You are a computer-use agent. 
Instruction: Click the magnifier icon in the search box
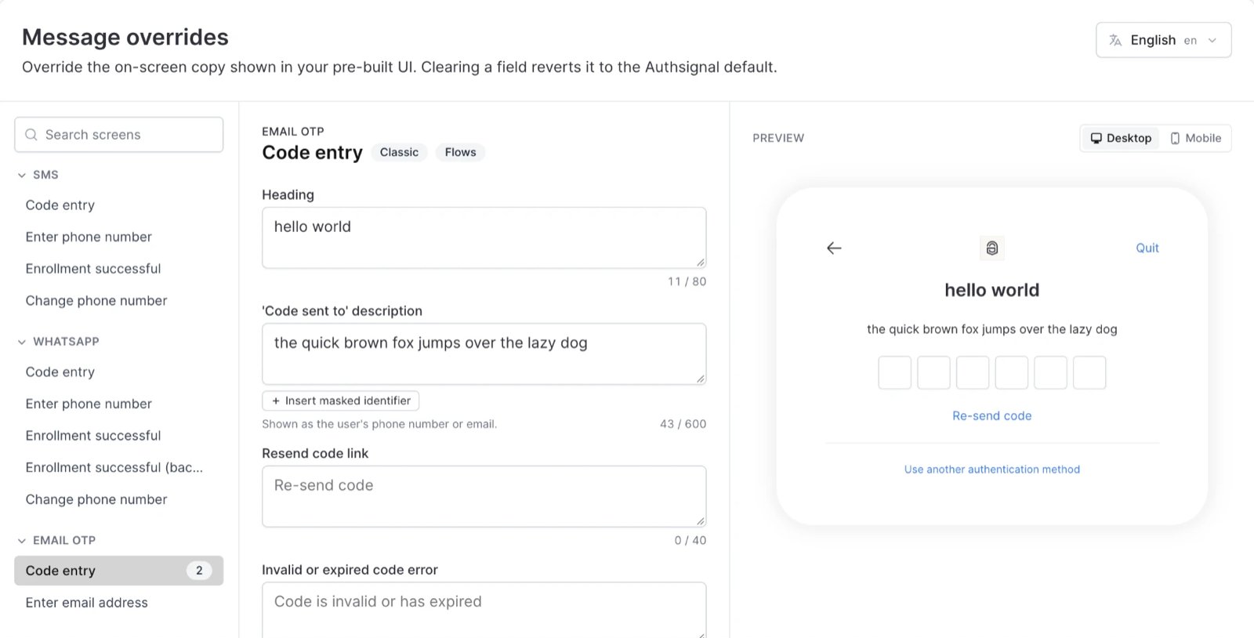click(31, 135)
